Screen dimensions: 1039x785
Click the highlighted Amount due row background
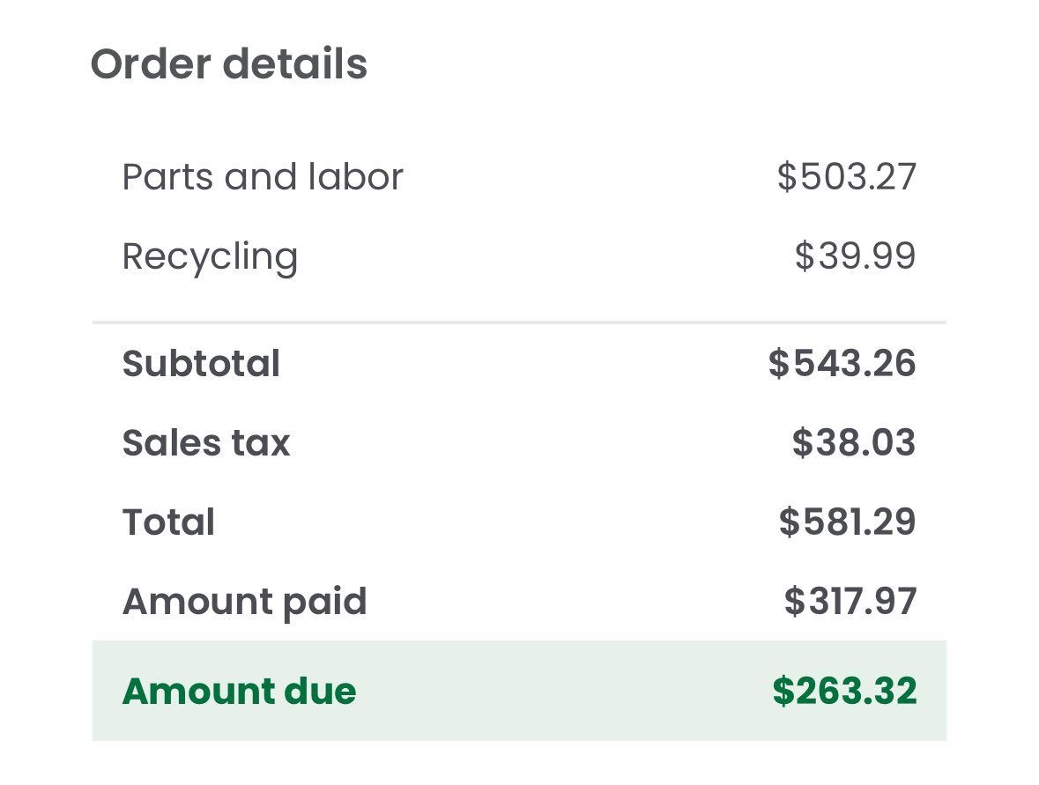(520, 691)
